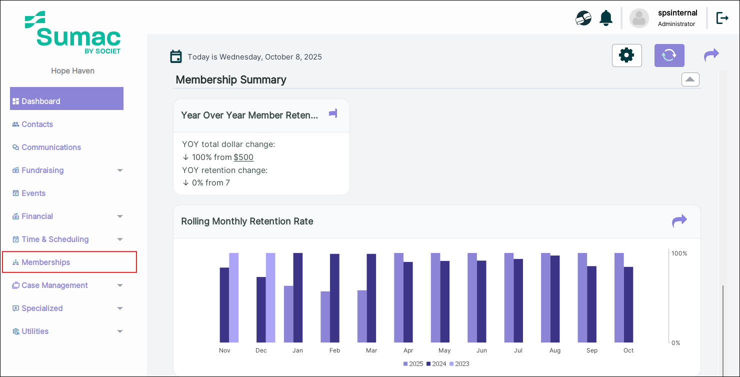Expand the Financial submenu arrow
This screenshot has width=740, height=377.
(x=120, y=216)
